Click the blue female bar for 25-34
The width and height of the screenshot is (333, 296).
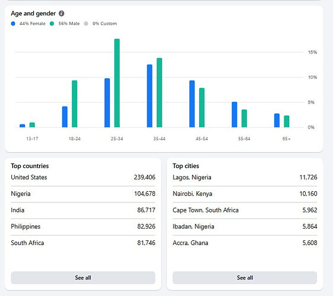click(x=107, y=102)
